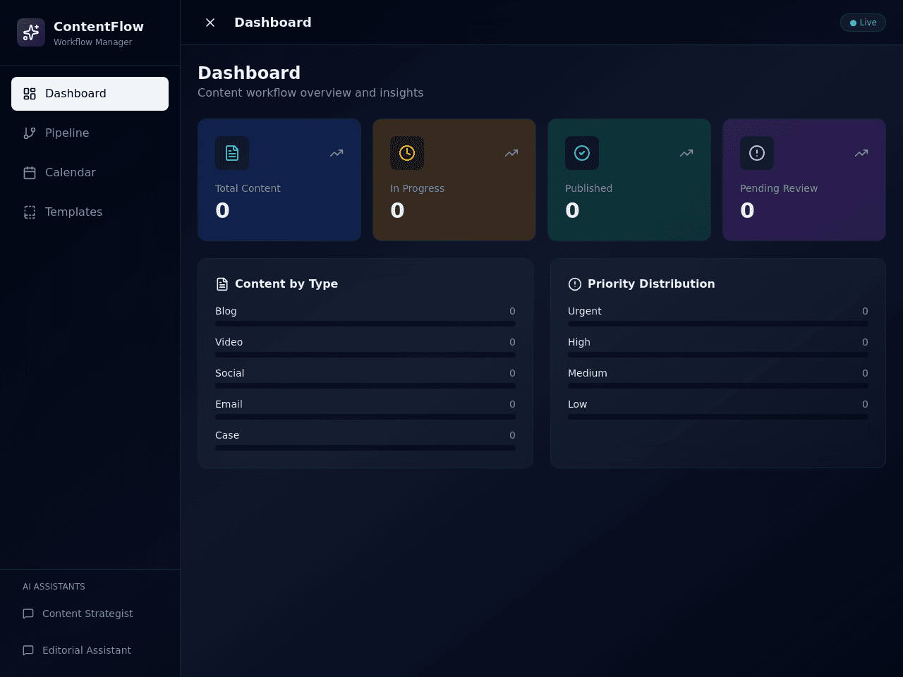Click the In Progress clock icon

tap(407, 153)
